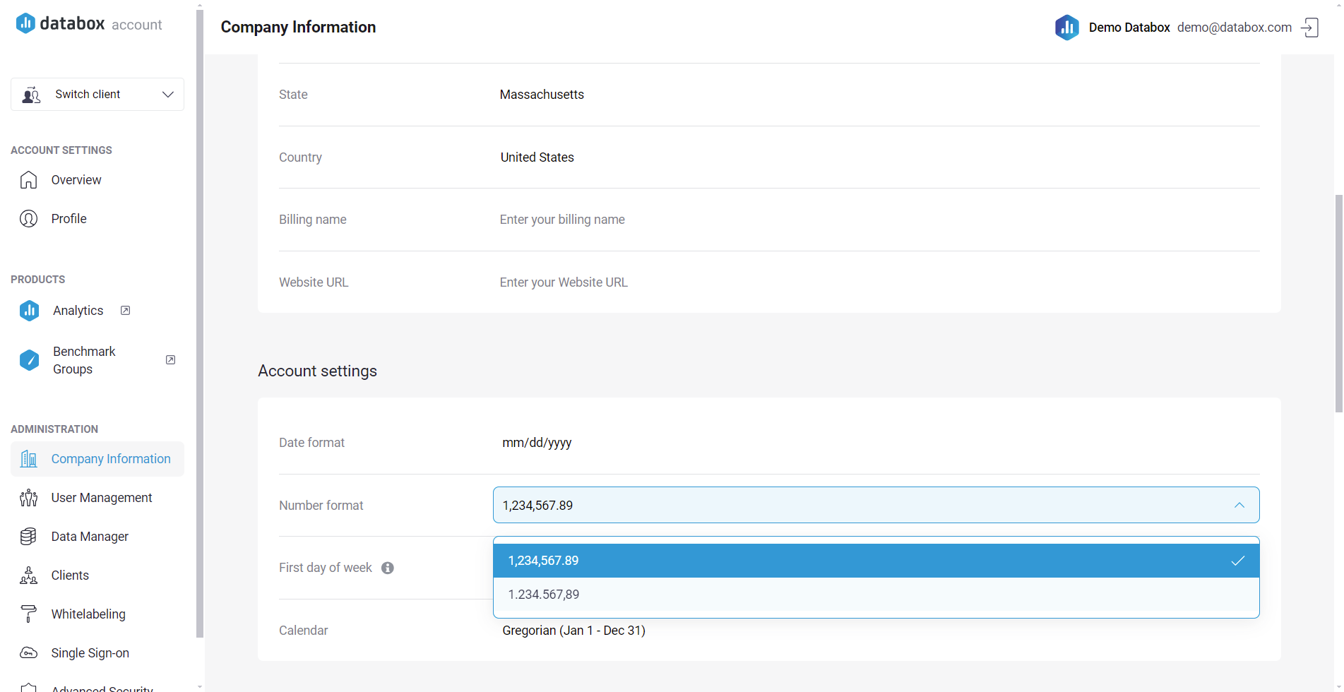
Task: Navigate to Profile in sidebar
Action: pyautogui.click(x=69, y=219)
